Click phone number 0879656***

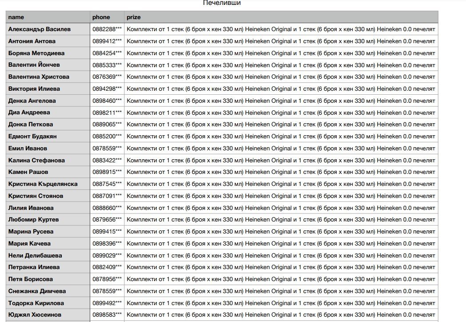point(107,220)
